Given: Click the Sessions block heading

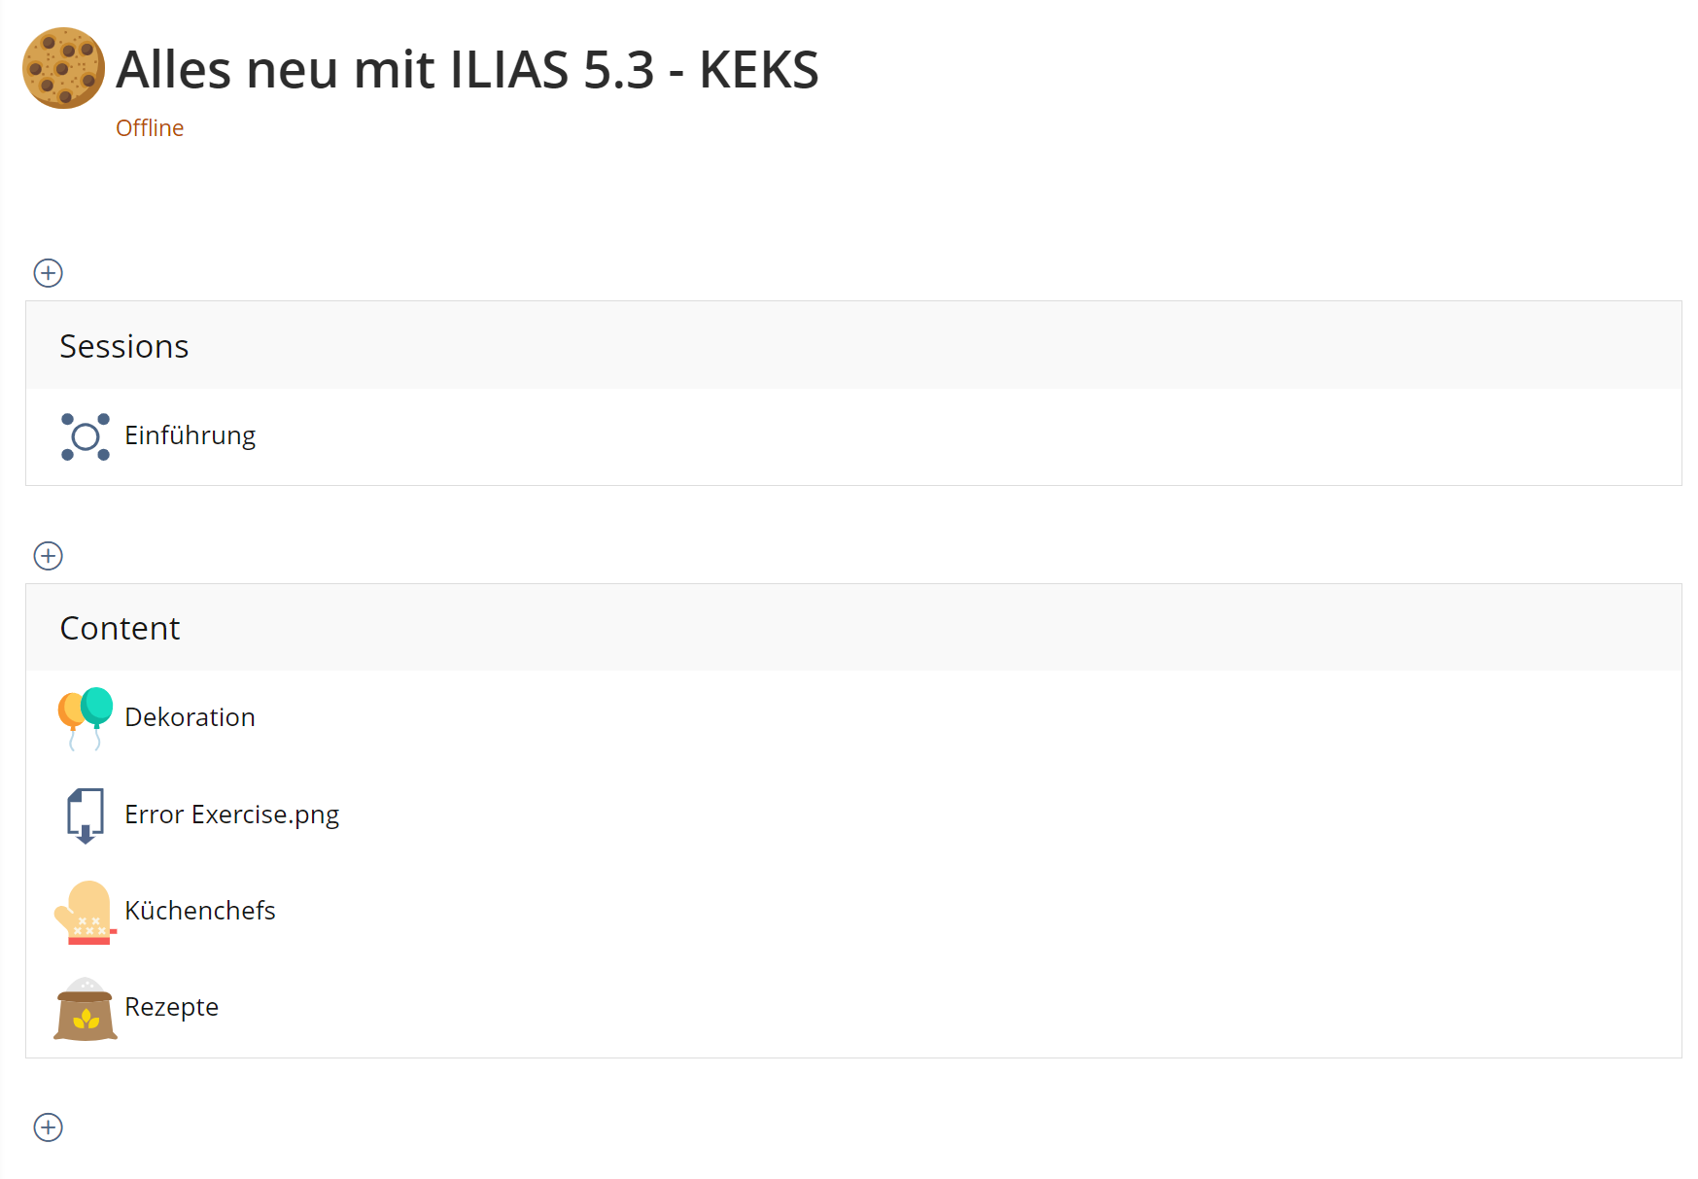Looking at the screenshot, I should [x=124, y=346].
